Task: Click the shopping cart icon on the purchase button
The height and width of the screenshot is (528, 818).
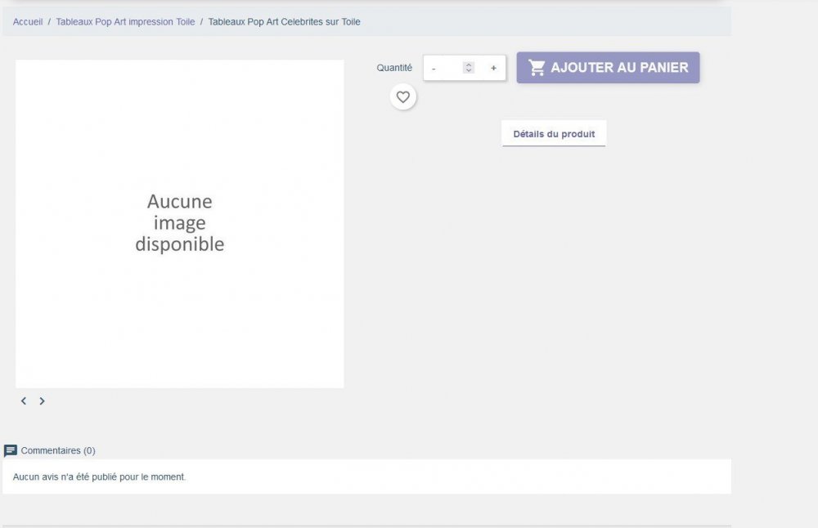Action: [537, 67]
